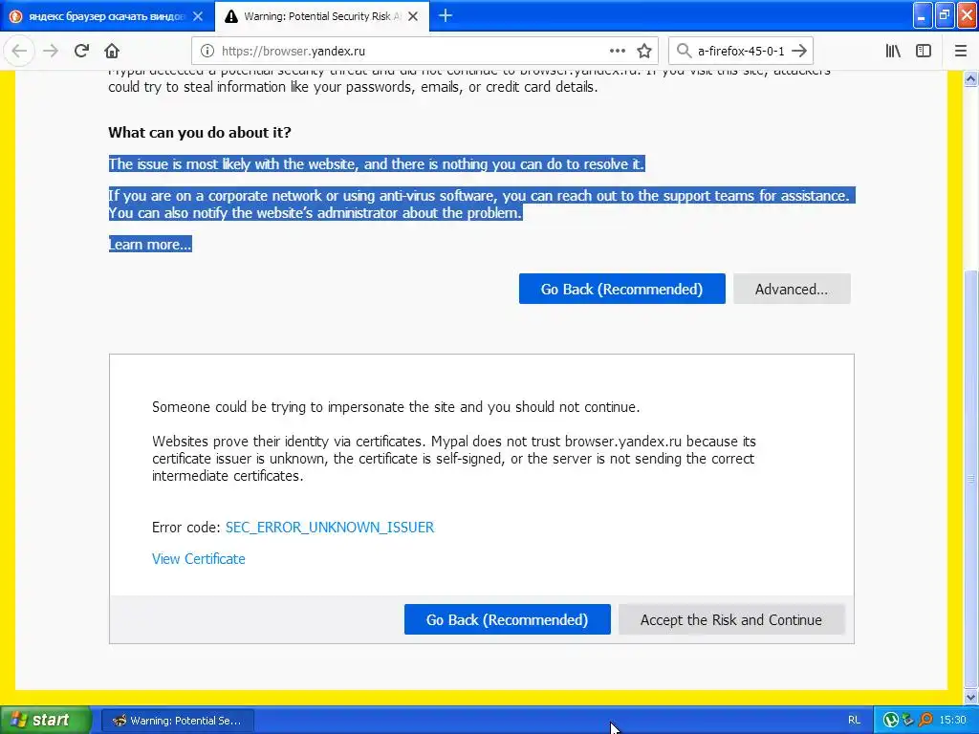
Task: Show sidebars with the sidebar icon
Action: coord(924,52)
